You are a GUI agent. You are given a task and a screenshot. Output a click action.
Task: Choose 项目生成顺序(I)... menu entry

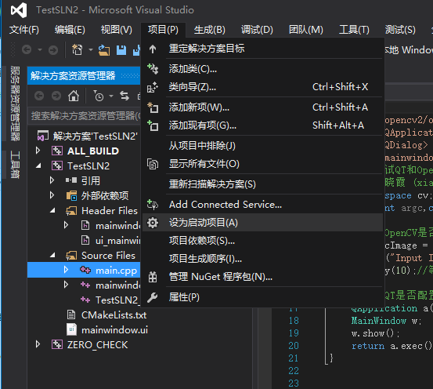[x=262, y=259]
